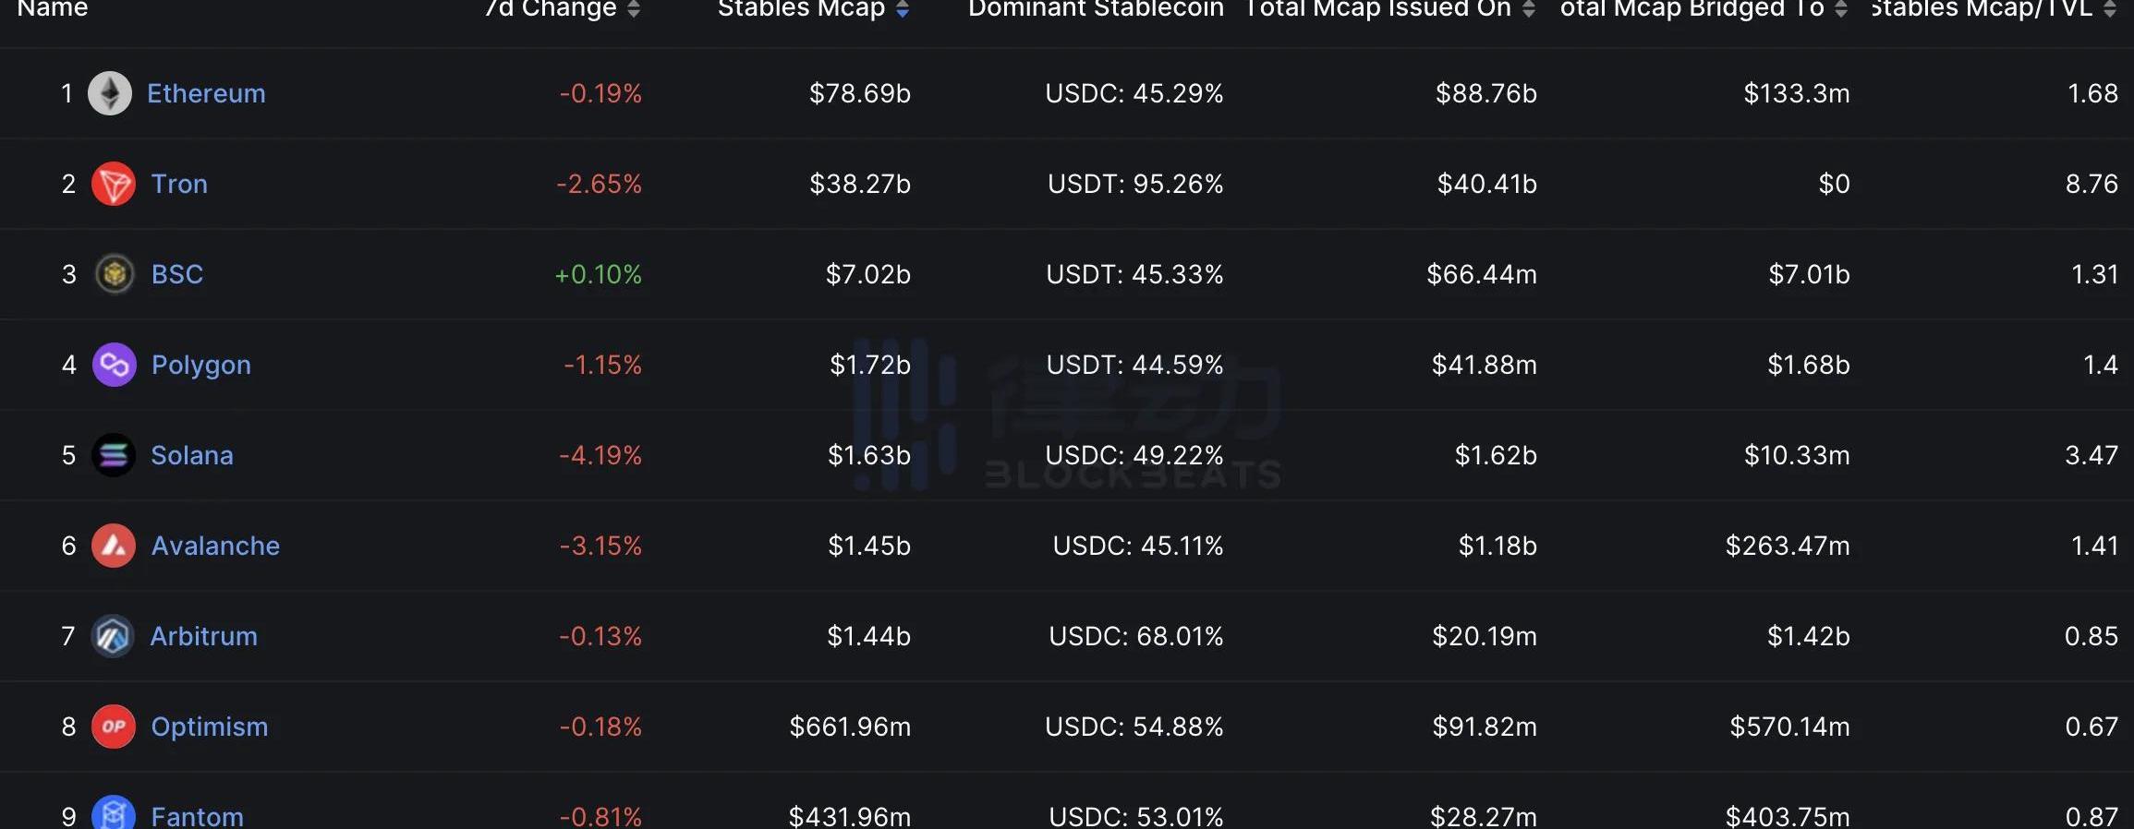2134x829 pixels.
Task: Click the Polygon chain logo icon
Action: [115, 365]
